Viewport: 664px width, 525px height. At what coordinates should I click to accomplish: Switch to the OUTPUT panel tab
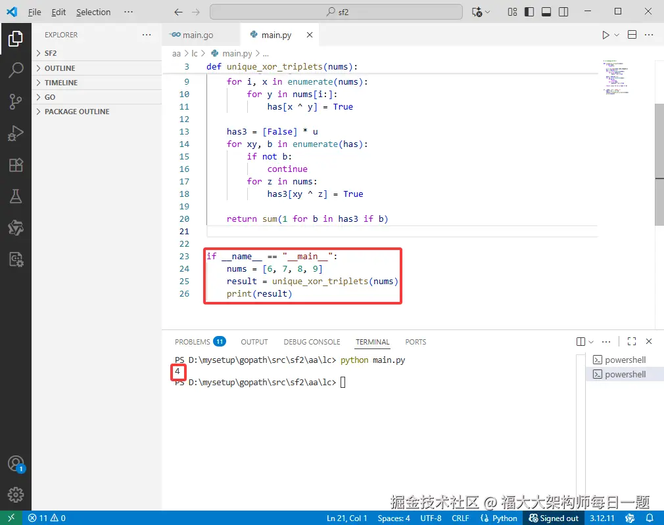pos(254,341)
